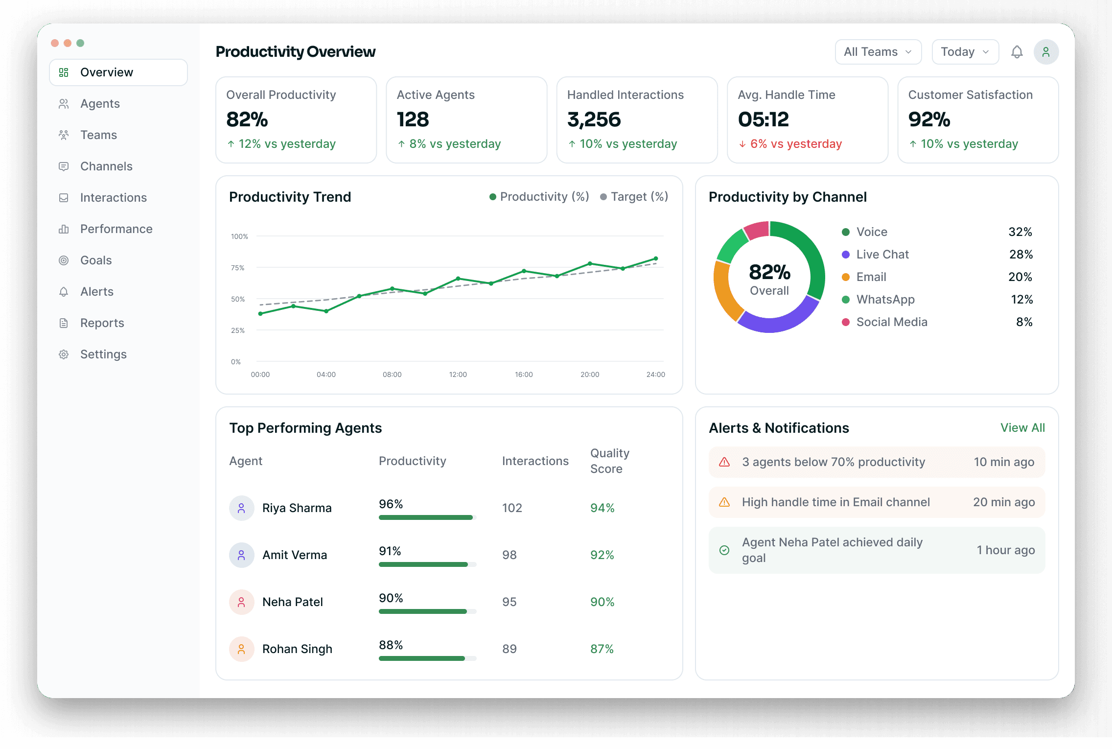Open the Agent Neha Patel achieved daily goal alert

(877, 550)
